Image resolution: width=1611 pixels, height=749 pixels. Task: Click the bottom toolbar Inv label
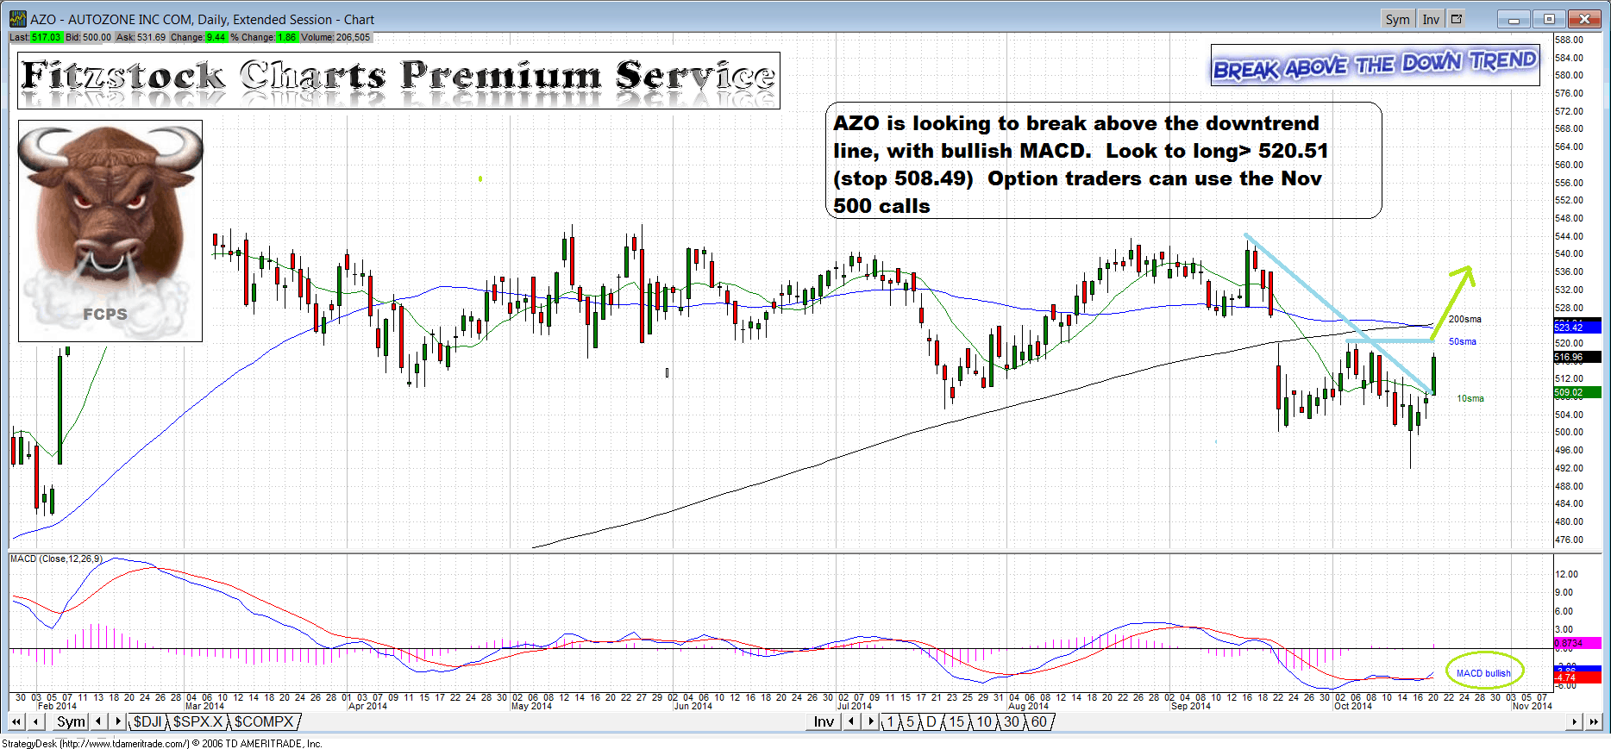824,722
